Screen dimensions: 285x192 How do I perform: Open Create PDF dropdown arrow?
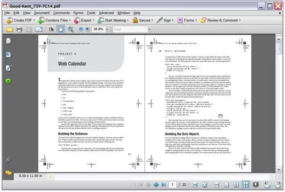pos(34,20)
